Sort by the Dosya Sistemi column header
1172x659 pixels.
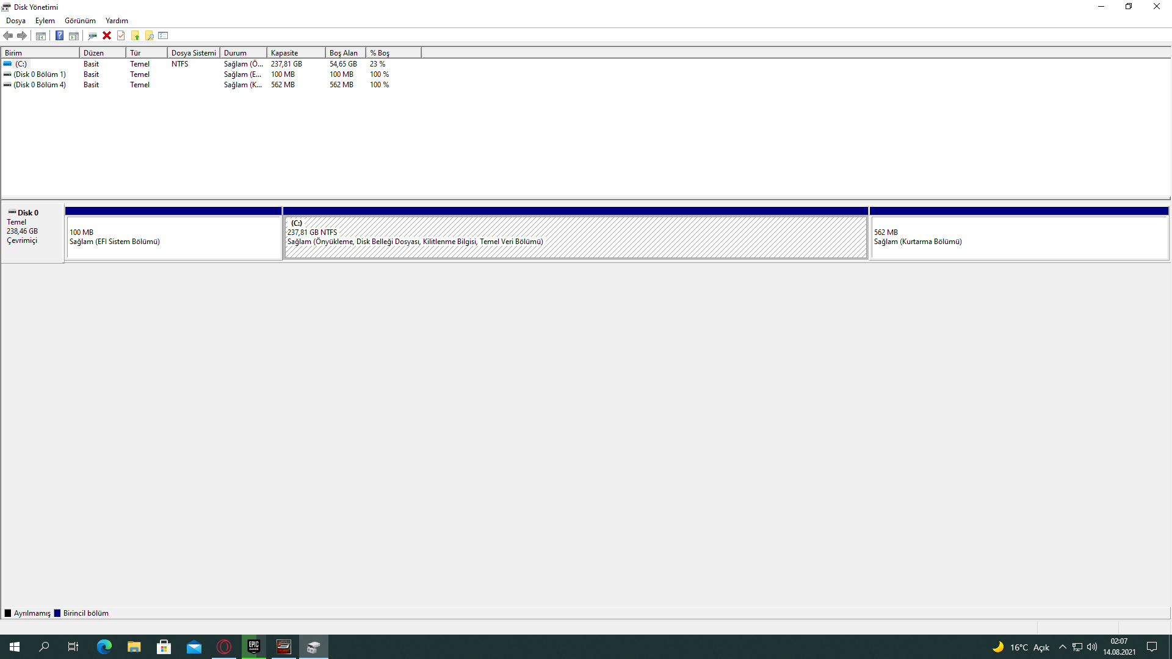click(x=193, y=53)
